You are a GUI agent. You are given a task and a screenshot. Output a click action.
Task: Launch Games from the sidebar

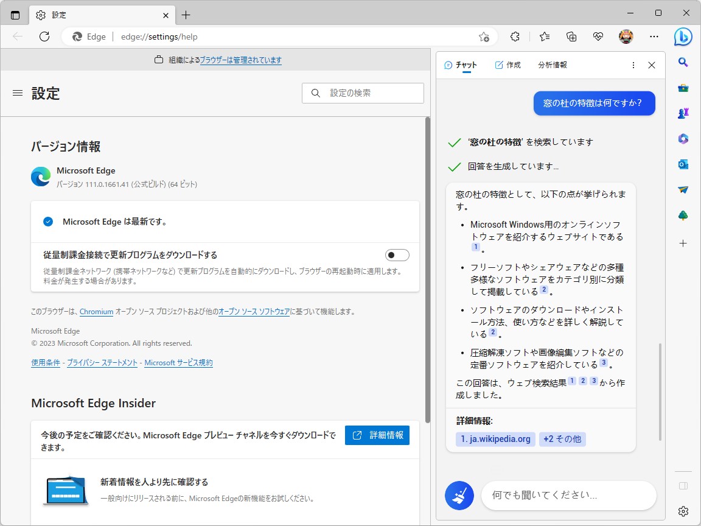click(x=683, y=113)
